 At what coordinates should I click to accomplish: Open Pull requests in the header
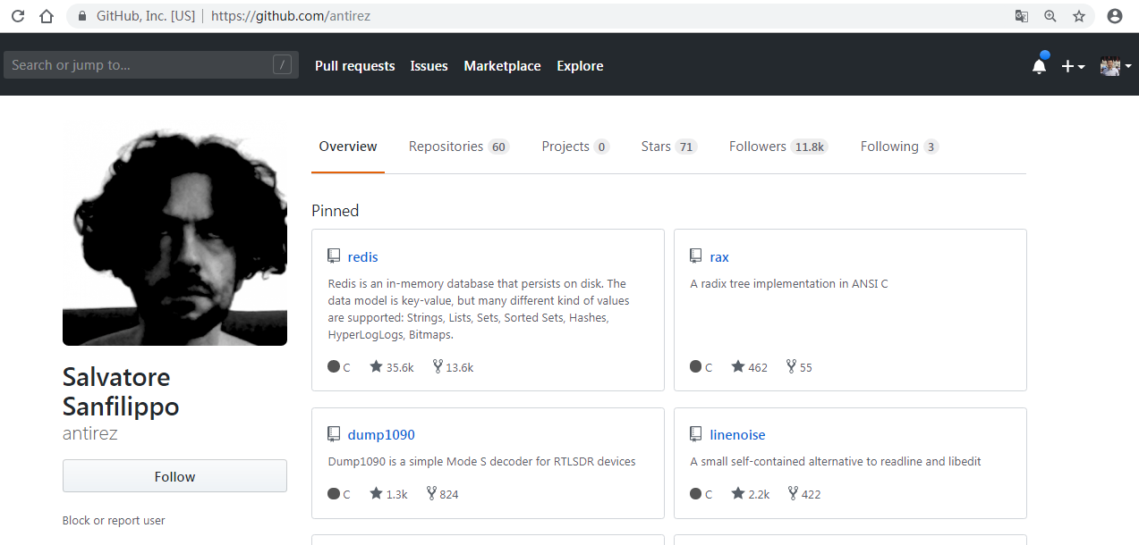[x=354, y=66]
